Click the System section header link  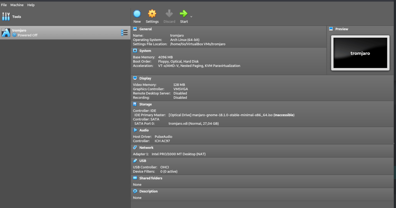point(145,51)
